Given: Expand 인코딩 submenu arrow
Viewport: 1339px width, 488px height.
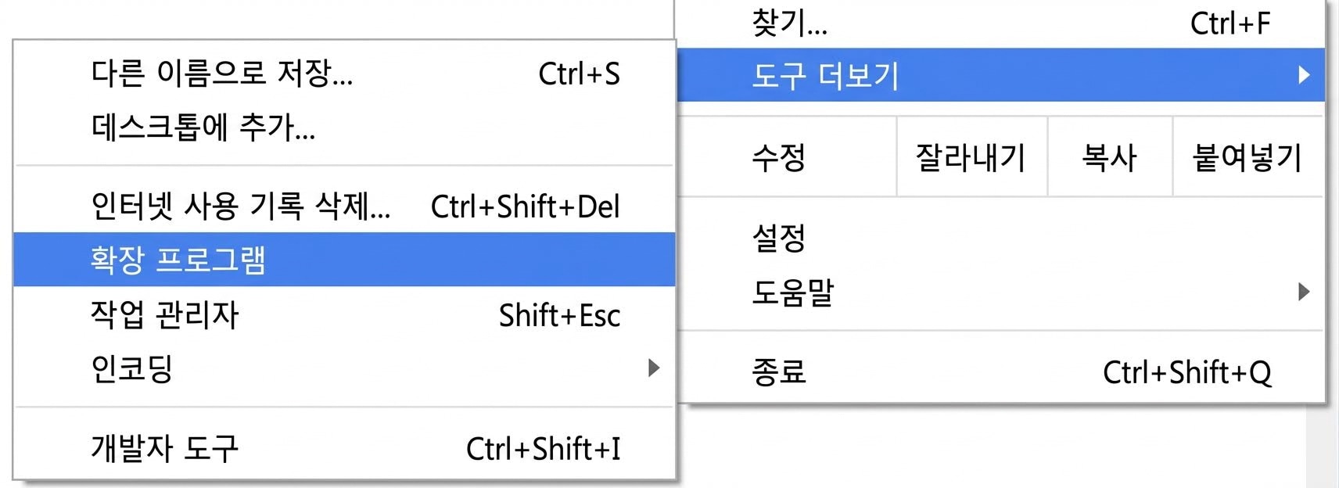Looking at the screenshot, I should click(x=654, y=368).
